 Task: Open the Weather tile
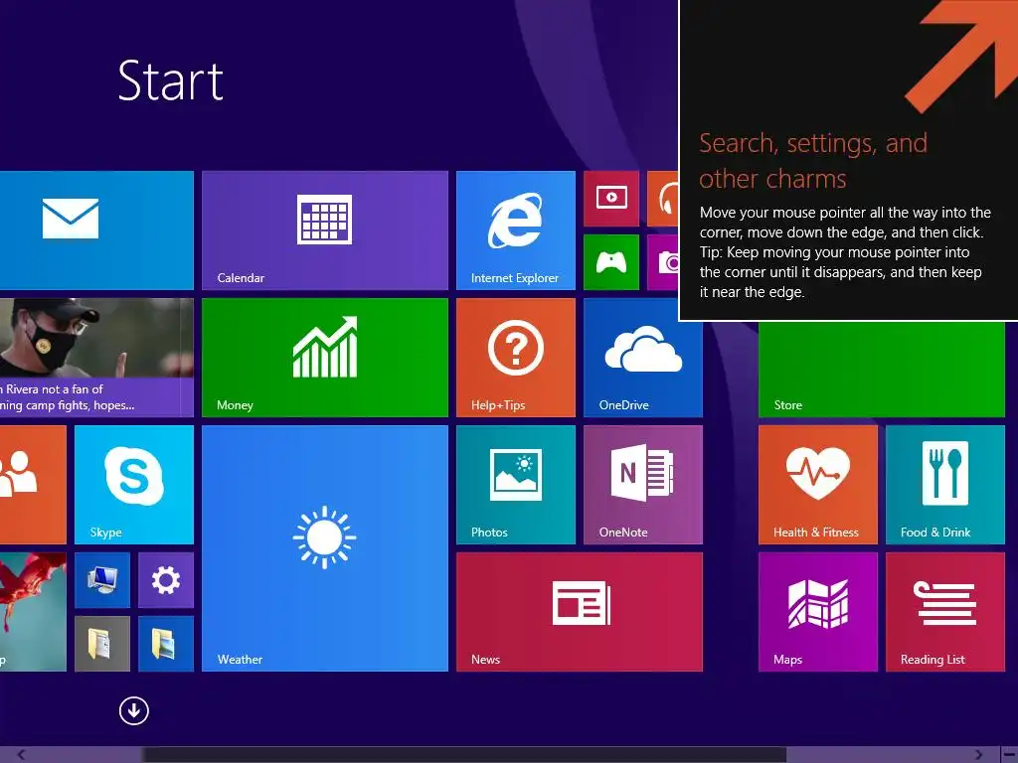click(x=325, y=548)
